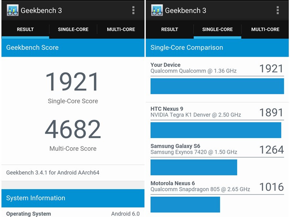Screen dimensions: 290x217
Task: Tap the 'Android 6.0' value
Action: click(125, 214)
